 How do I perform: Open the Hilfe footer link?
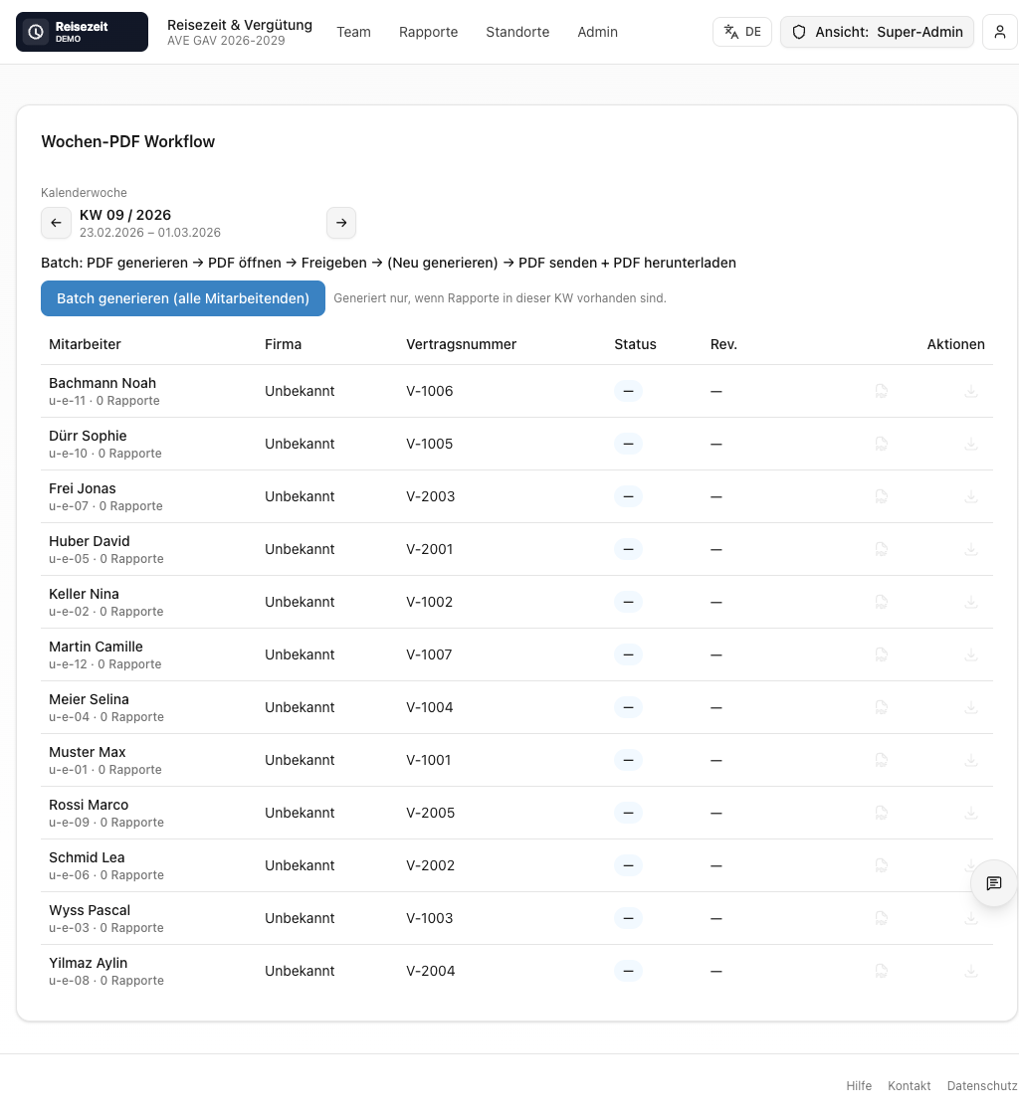[x=858, y=1085]
